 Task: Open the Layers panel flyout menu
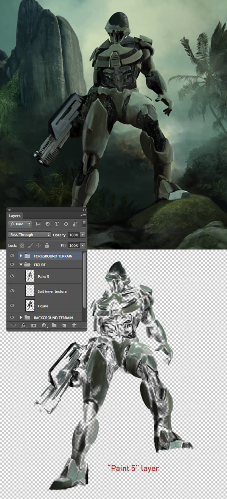pyautogui.click(x=84, y=215)
